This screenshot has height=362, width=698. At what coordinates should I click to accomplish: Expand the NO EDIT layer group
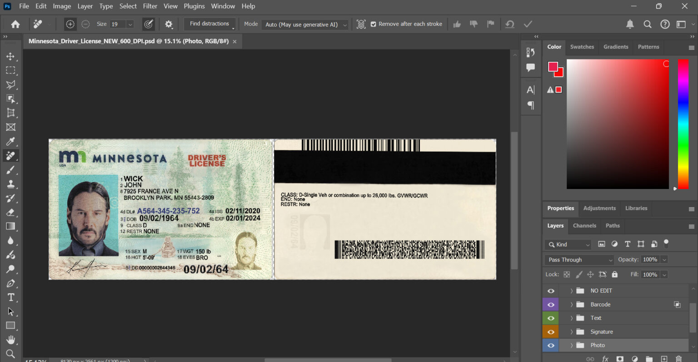[x=571, y=291]
